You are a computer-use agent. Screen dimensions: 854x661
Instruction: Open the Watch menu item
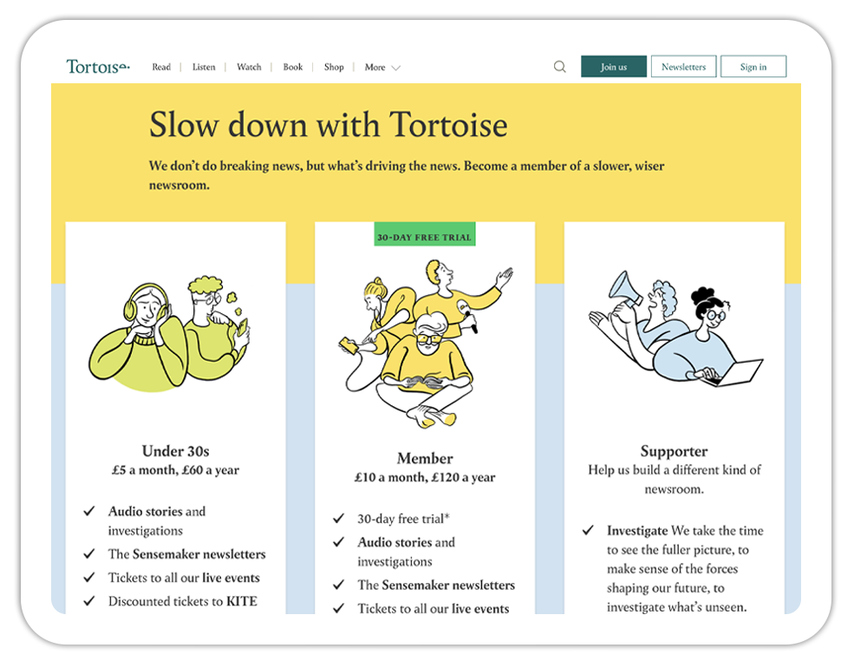click(x=249, y=67)
